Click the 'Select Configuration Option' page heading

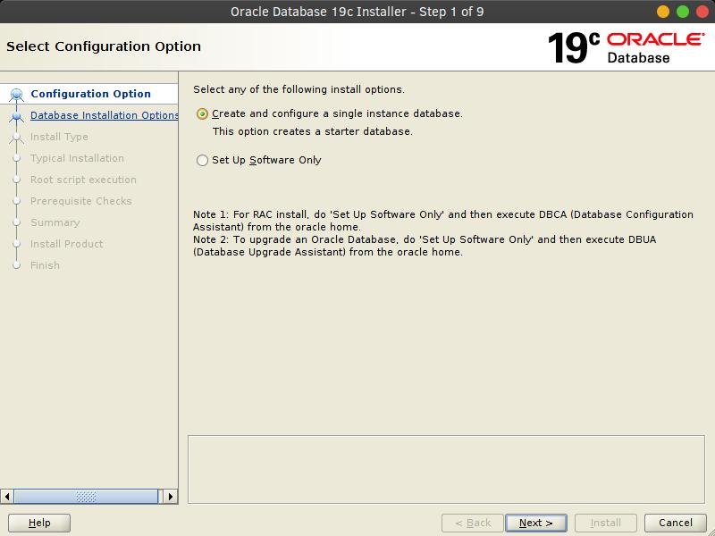104,46
